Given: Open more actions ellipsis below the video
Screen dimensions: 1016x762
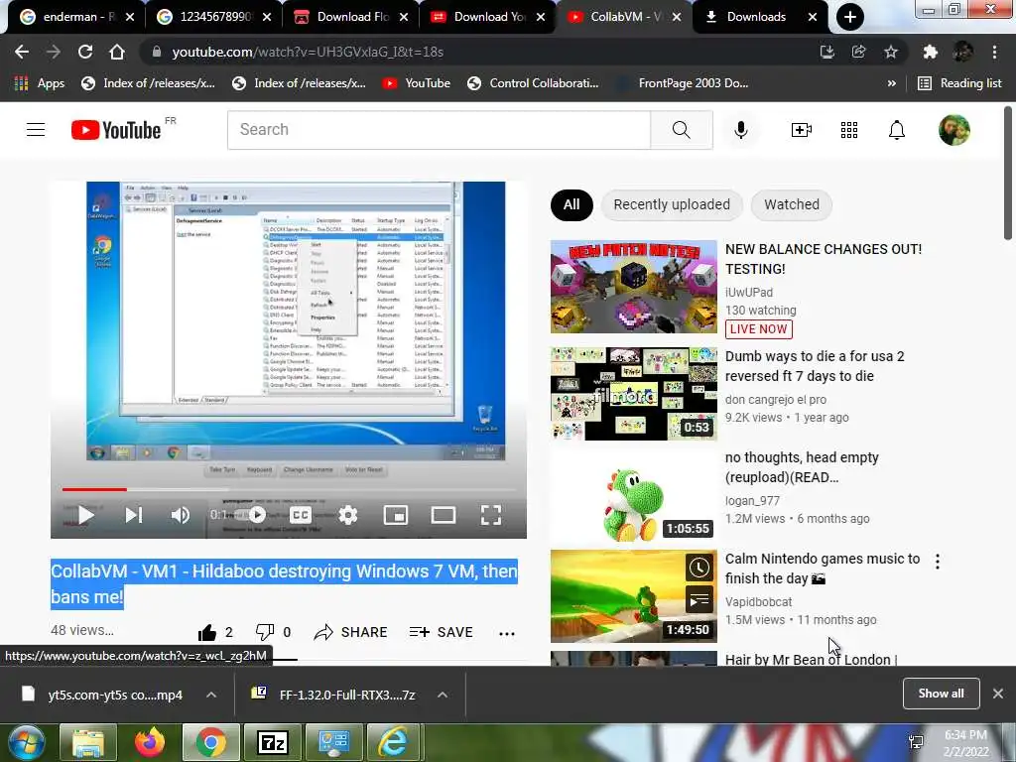Looking at the screenshot, I should pyautogui.click(x=507, y=633).
